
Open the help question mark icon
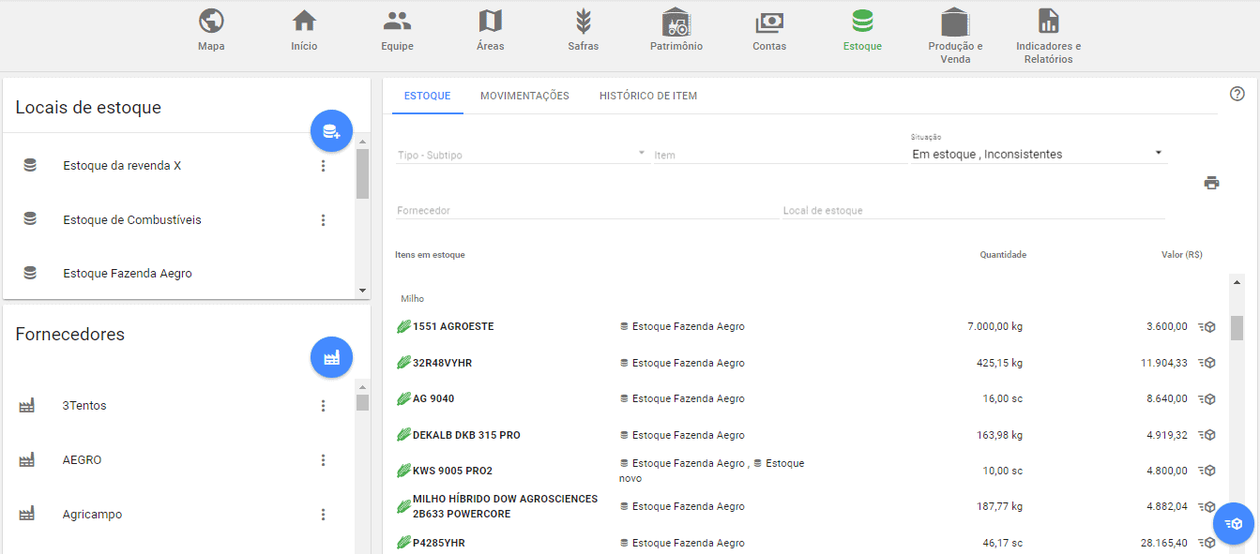(x=1237, y=94)
